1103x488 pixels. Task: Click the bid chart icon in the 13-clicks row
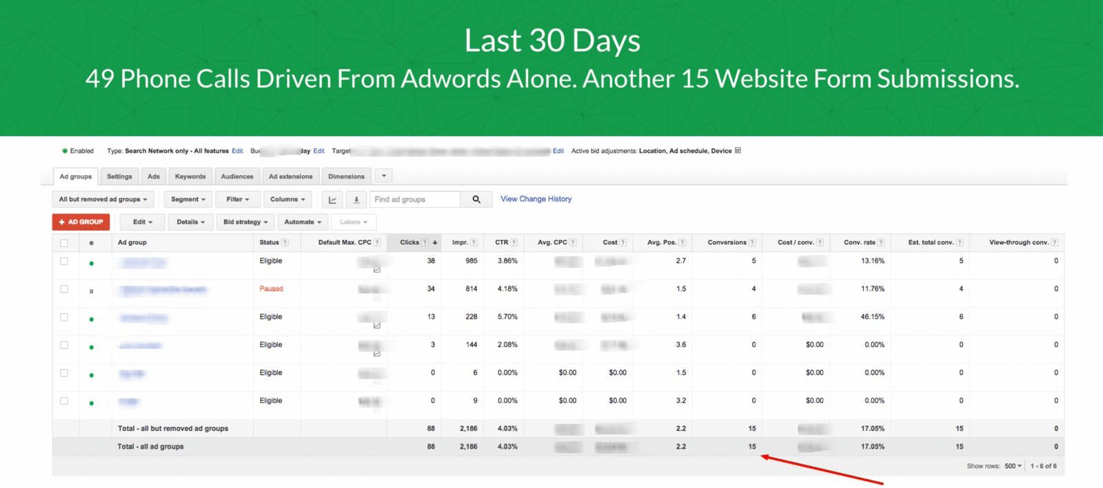(x=377, y=325)
